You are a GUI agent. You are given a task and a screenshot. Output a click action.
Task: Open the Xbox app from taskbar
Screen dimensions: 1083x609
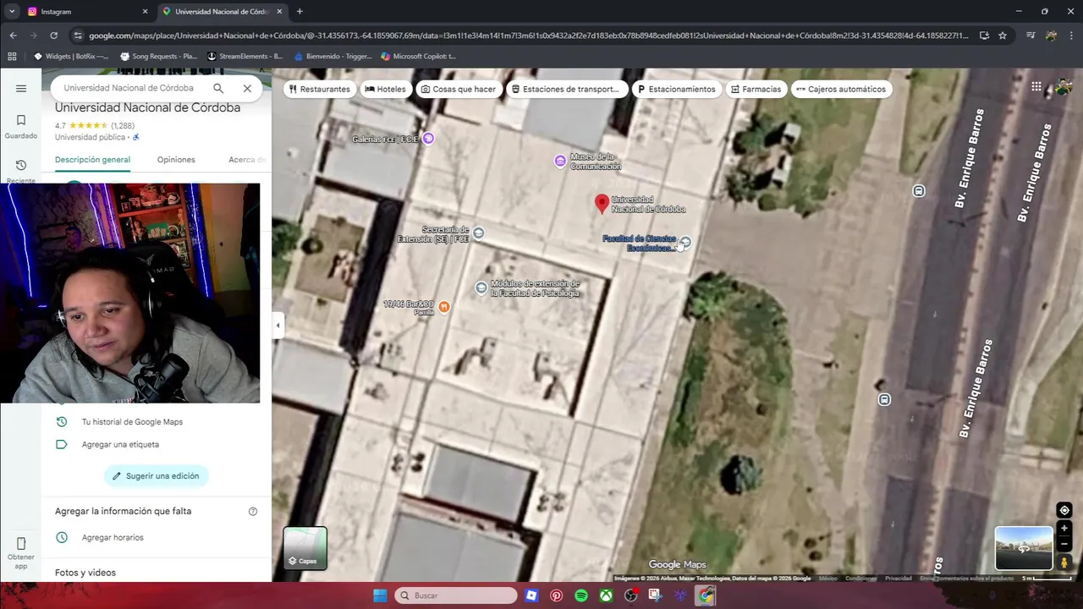606,595
